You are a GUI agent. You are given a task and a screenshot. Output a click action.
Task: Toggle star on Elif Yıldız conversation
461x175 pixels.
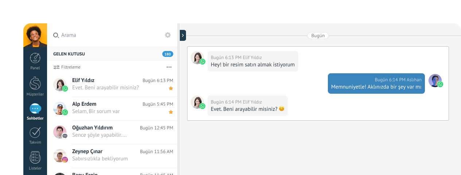click(x=171, y=88)
